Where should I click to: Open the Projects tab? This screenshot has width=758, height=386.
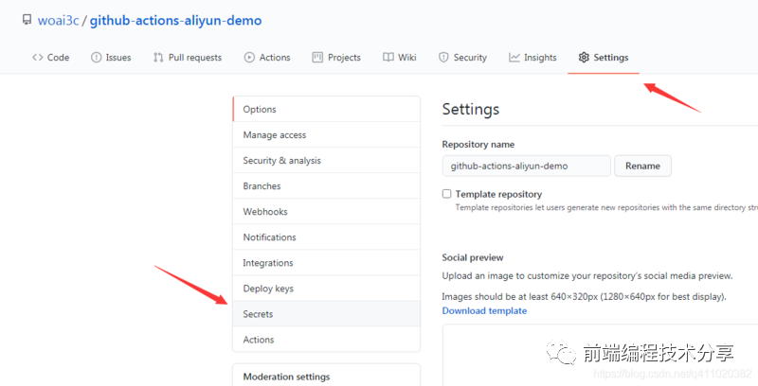click(337, 58)
